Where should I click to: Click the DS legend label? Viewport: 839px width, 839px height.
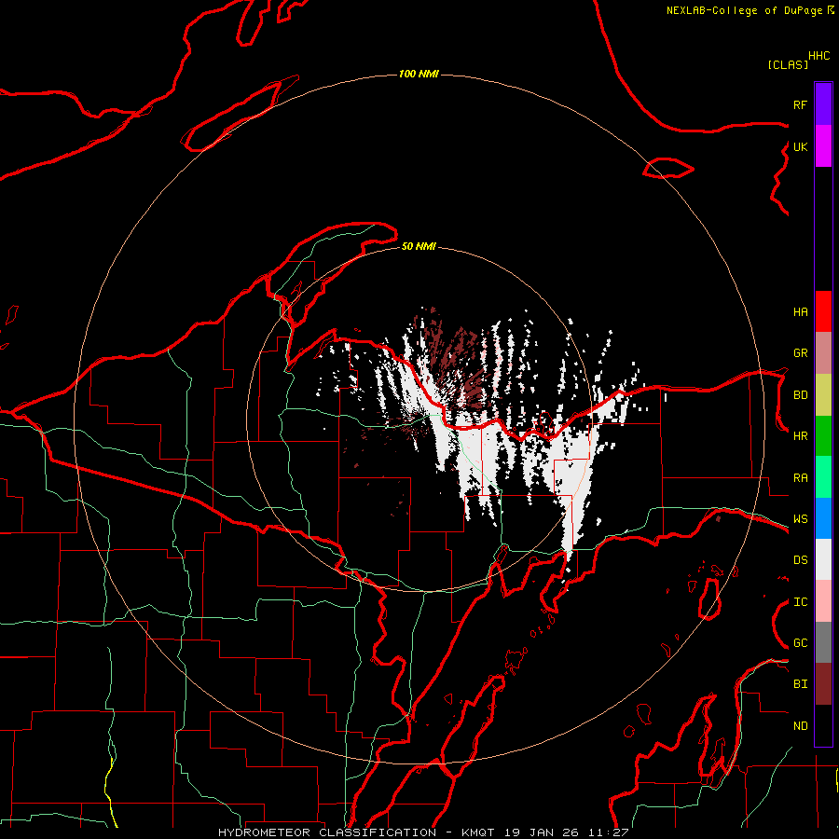pyautogui.click(x=800, y=560)
